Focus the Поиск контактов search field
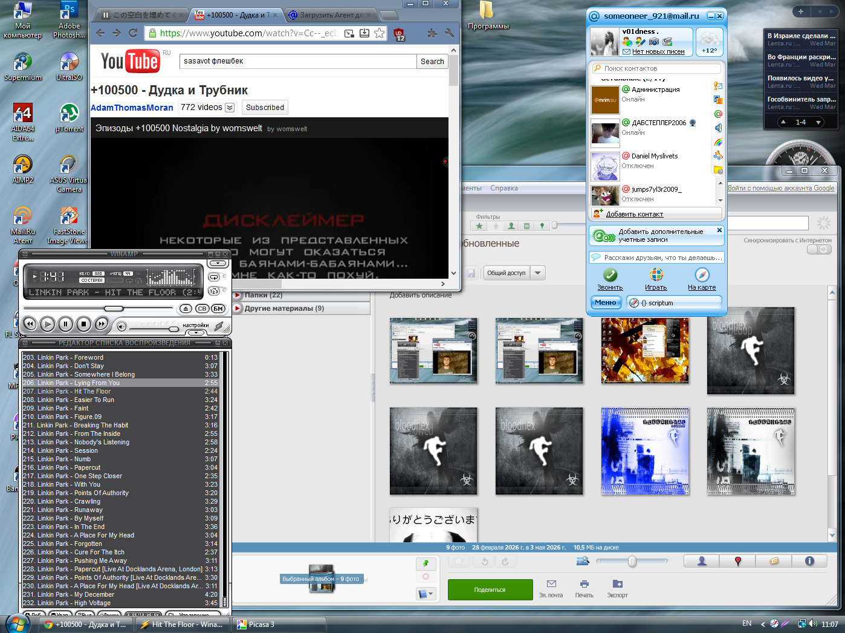The width and height of the screenshot is (845, 633). pyautogui.click(x=656, y=68)
